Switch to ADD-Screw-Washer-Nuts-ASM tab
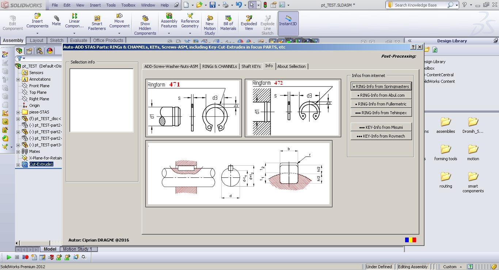Image resolution: width=499 pixels, height=270 pixels. tap(171, 66)
